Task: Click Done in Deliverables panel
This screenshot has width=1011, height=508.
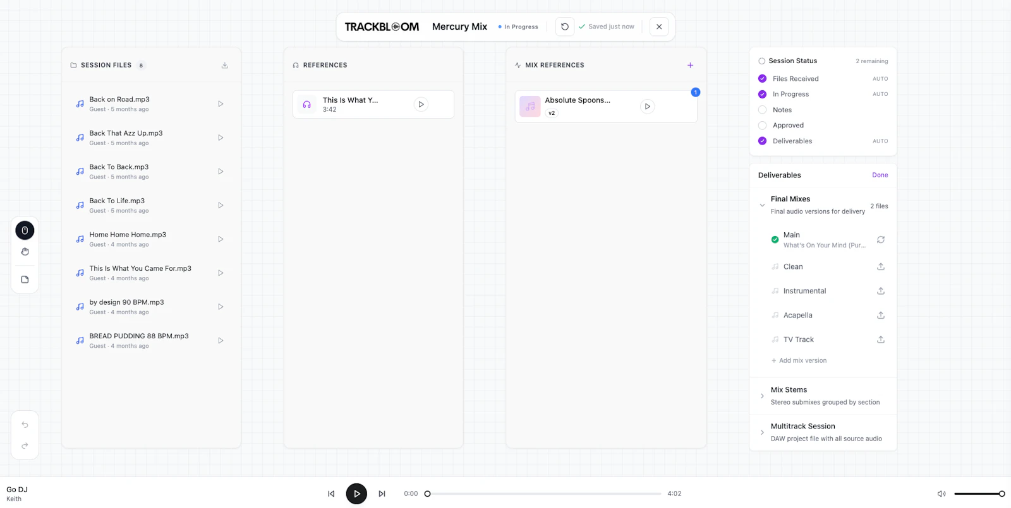Action: point(880,175)
